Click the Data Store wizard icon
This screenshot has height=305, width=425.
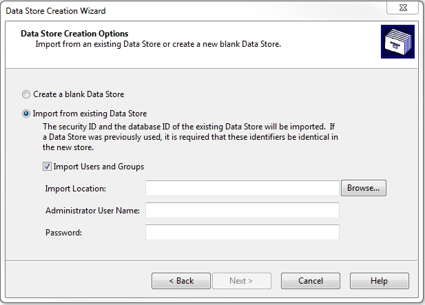(397, 42)
